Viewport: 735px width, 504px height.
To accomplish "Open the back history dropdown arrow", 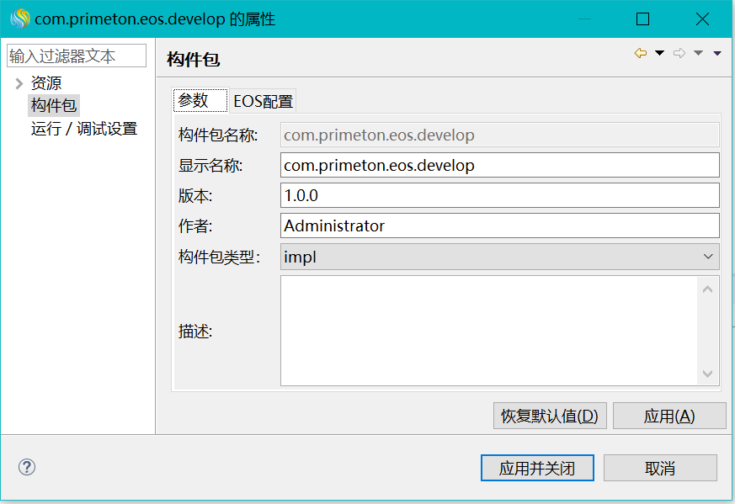I will (x=659, y=54).
